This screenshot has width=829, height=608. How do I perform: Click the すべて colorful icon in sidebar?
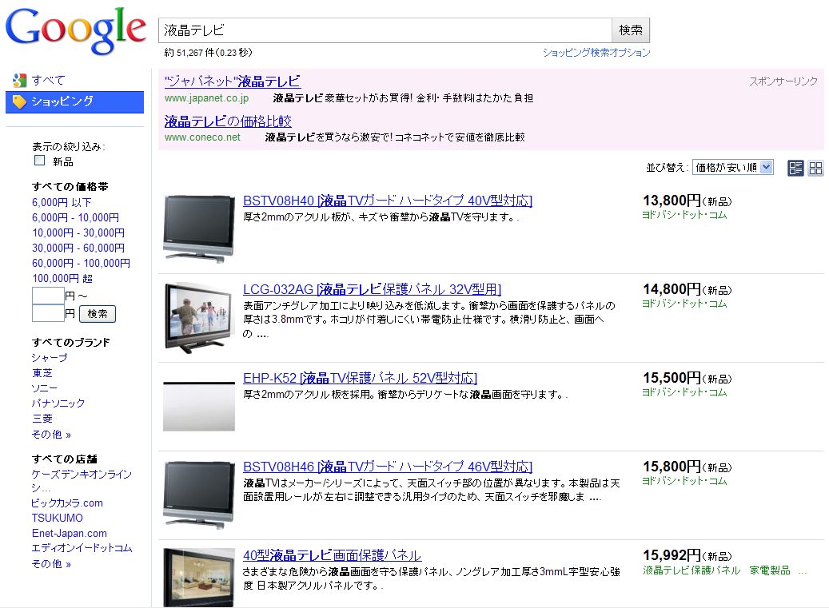19,80
